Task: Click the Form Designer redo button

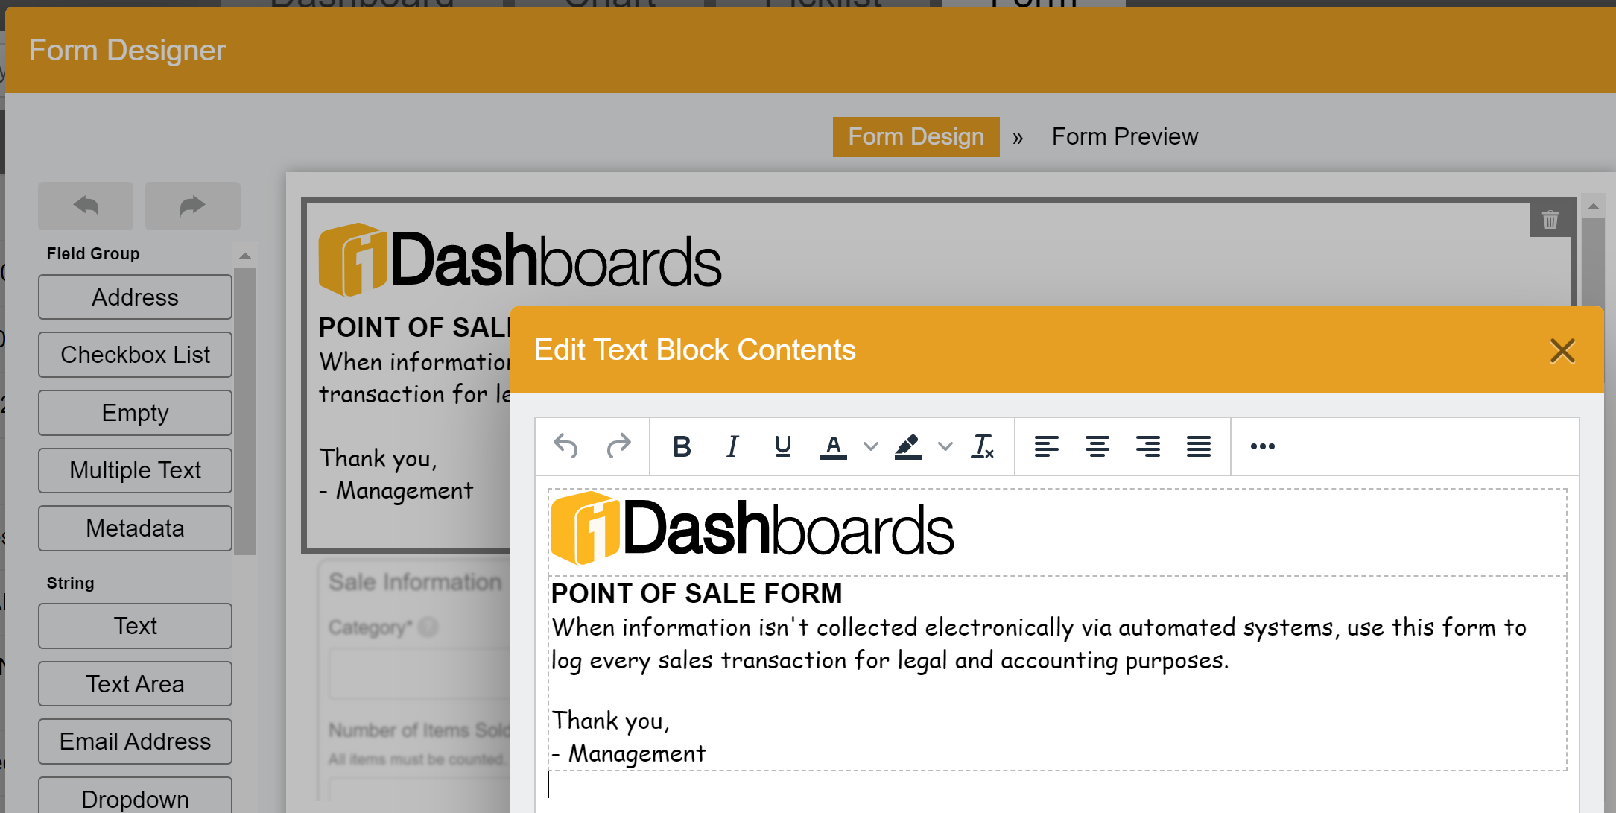Action: click(x=193, y=206)
